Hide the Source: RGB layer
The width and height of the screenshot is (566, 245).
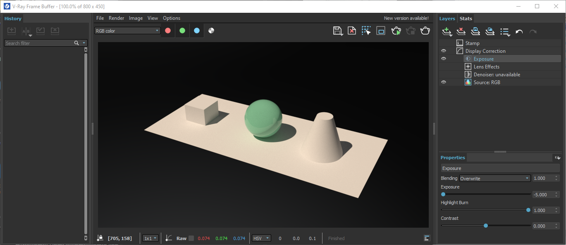pyautogui.click(x=444, y=82)
